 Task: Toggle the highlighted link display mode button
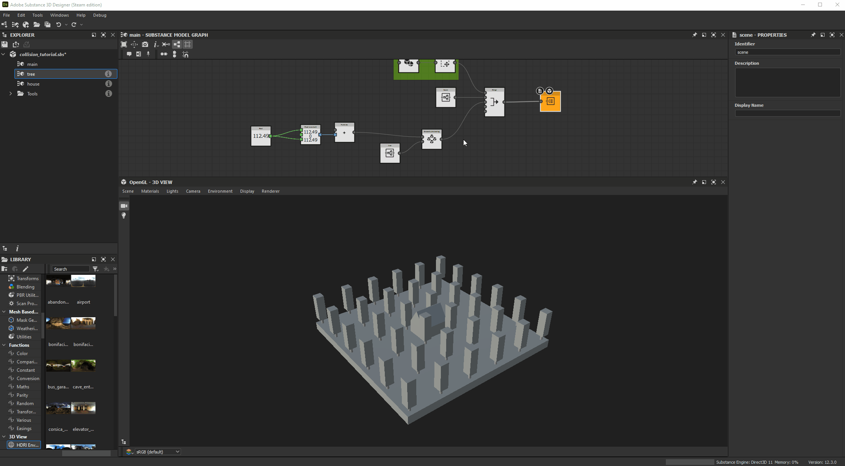tap(177, 44)
